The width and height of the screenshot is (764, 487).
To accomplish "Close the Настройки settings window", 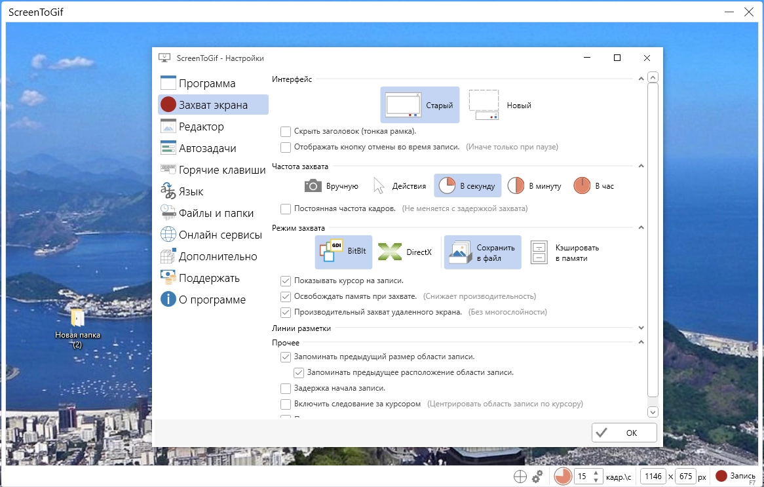I will coord(647,58).
